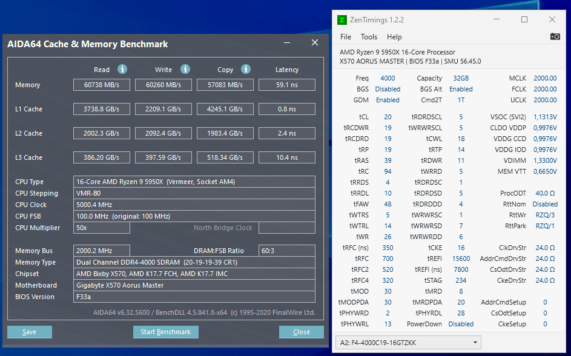Click the Start Benchmark button
Image resolution: width=571 pixels, height=356 pixels.
point(166,332)
